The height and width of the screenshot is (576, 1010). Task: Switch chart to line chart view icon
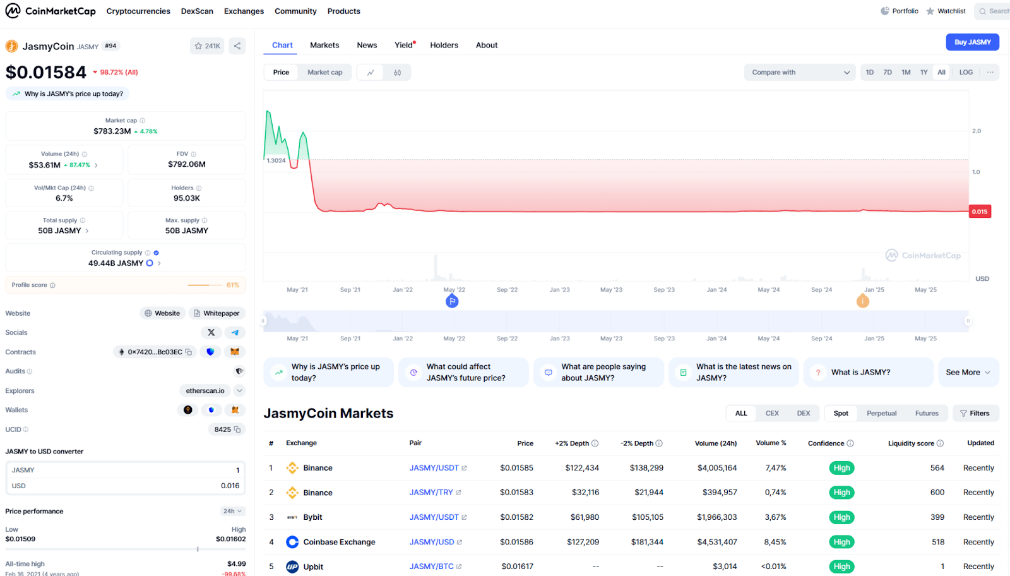pyautogui.click(x=371, y=73)
